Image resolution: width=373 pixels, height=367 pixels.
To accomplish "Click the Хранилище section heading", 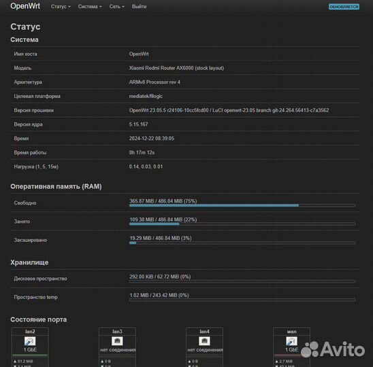I will 29,262.
